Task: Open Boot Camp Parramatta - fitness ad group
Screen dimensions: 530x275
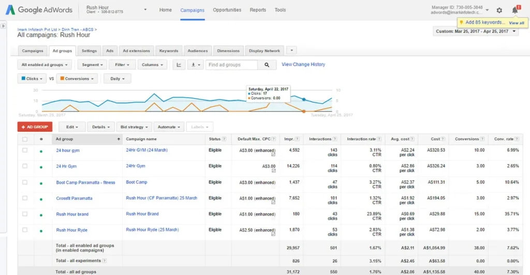Action: click(x=85, y=182)
